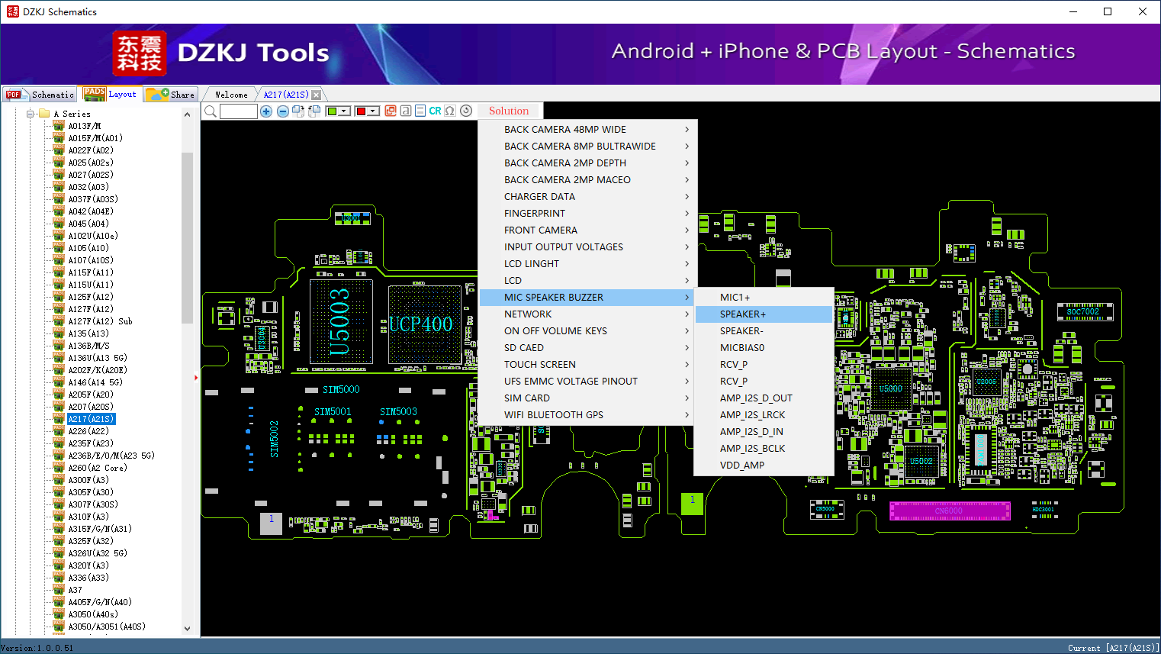
Task: Select the A217(A21S) document tab
Action: click(286, 95)
